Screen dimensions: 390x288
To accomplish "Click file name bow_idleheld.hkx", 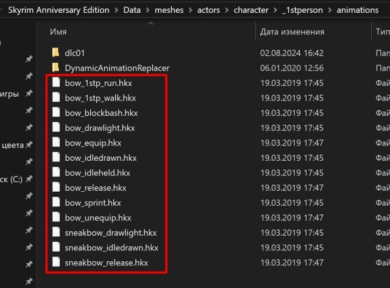I will [97, 173].
